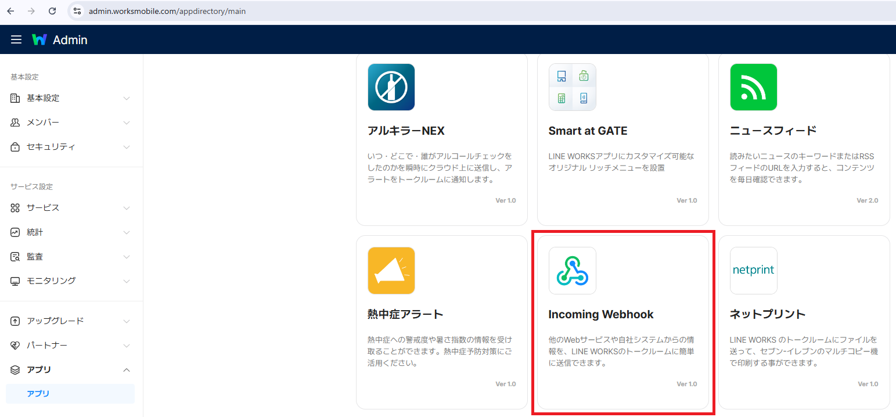Open the サービス menu item

(x=70, y=208)
